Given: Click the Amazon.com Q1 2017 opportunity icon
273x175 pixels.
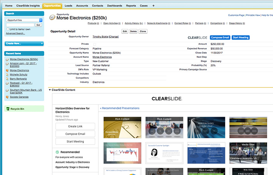Looking at the screenshot, I should [x=7, y=64].
